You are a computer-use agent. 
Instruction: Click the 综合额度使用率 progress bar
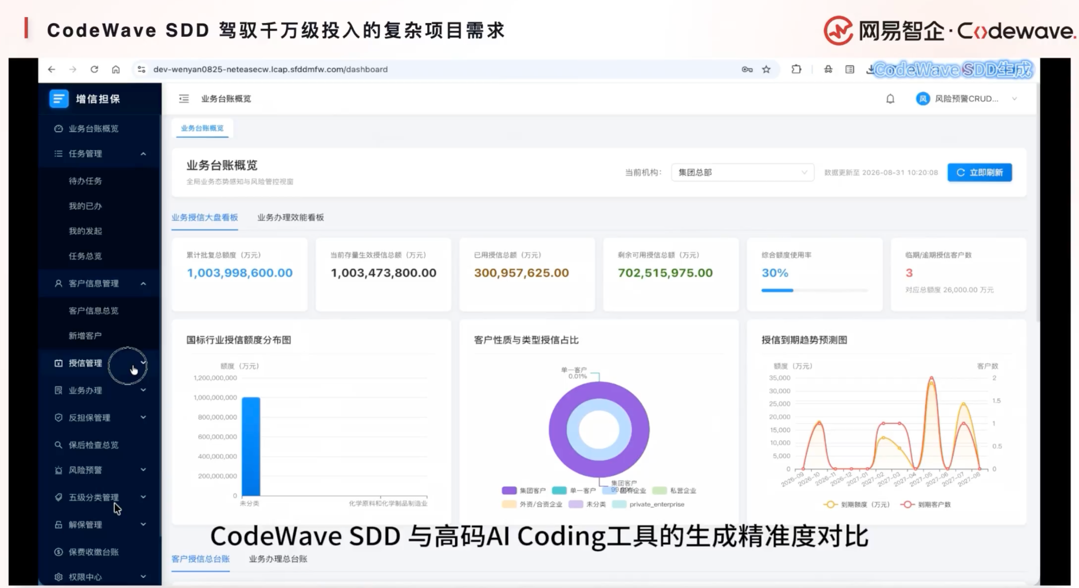click(x=814, y=290)
